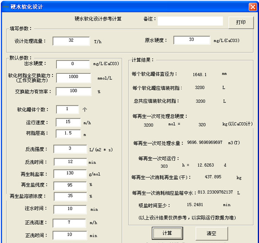This screenshot has height=243, width=259.
Task: Click the 出水硬度 input field
Action: [x=73, y=64]
